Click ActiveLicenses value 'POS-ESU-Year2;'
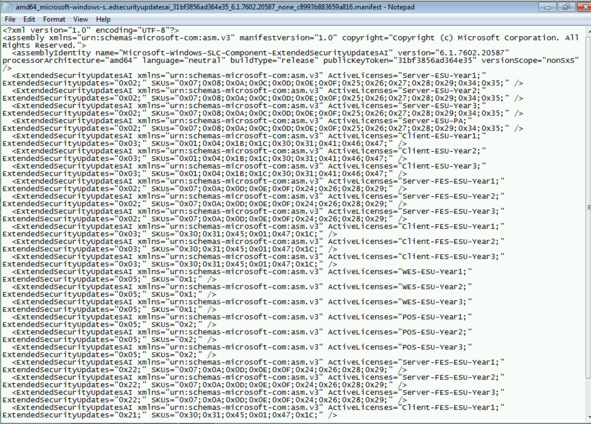591x424 pixels. click(435, 332)
